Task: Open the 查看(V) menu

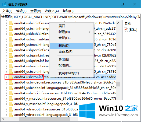Action: coord(36,11)
